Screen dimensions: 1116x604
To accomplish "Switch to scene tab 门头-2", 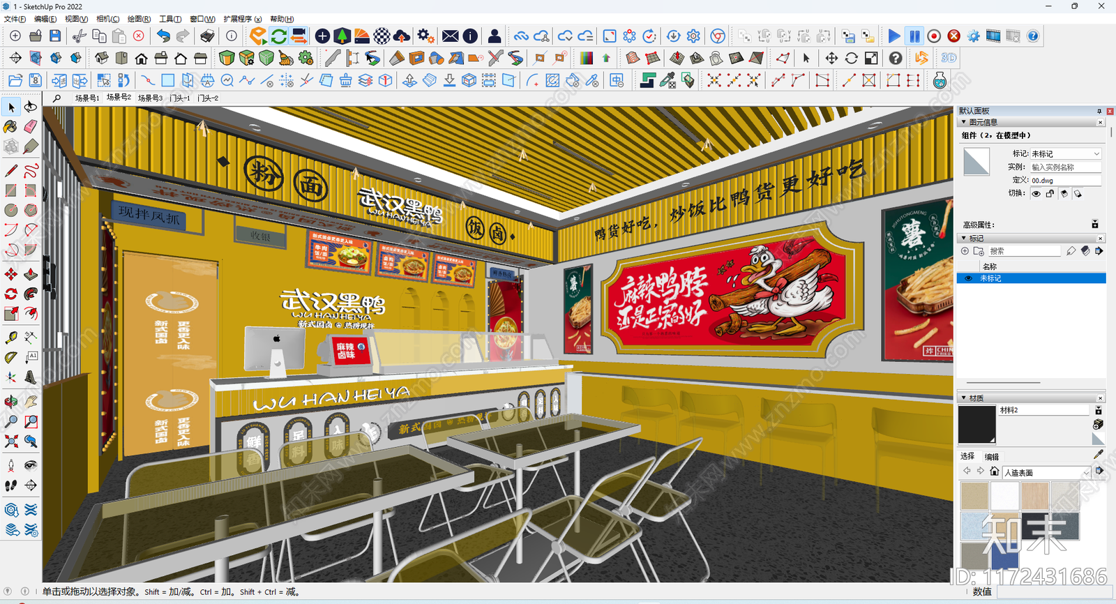I will coord(208,98).
